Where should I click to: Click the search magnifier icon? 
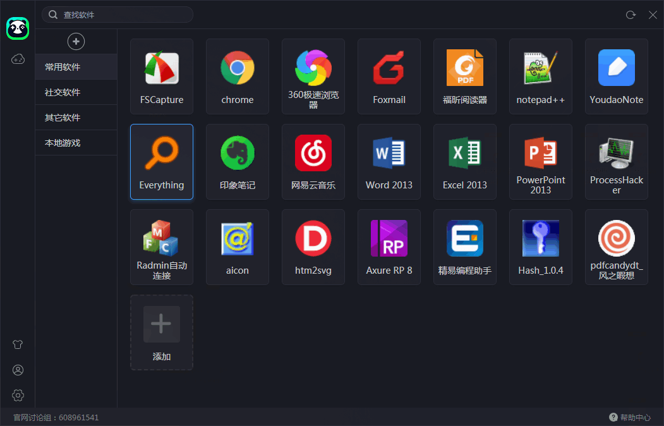tap(53, 15)
